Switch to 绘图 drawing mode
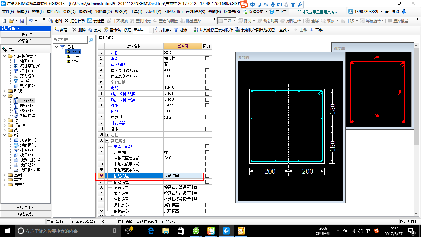The image size is (421, 237). click(x=55, y=21)
